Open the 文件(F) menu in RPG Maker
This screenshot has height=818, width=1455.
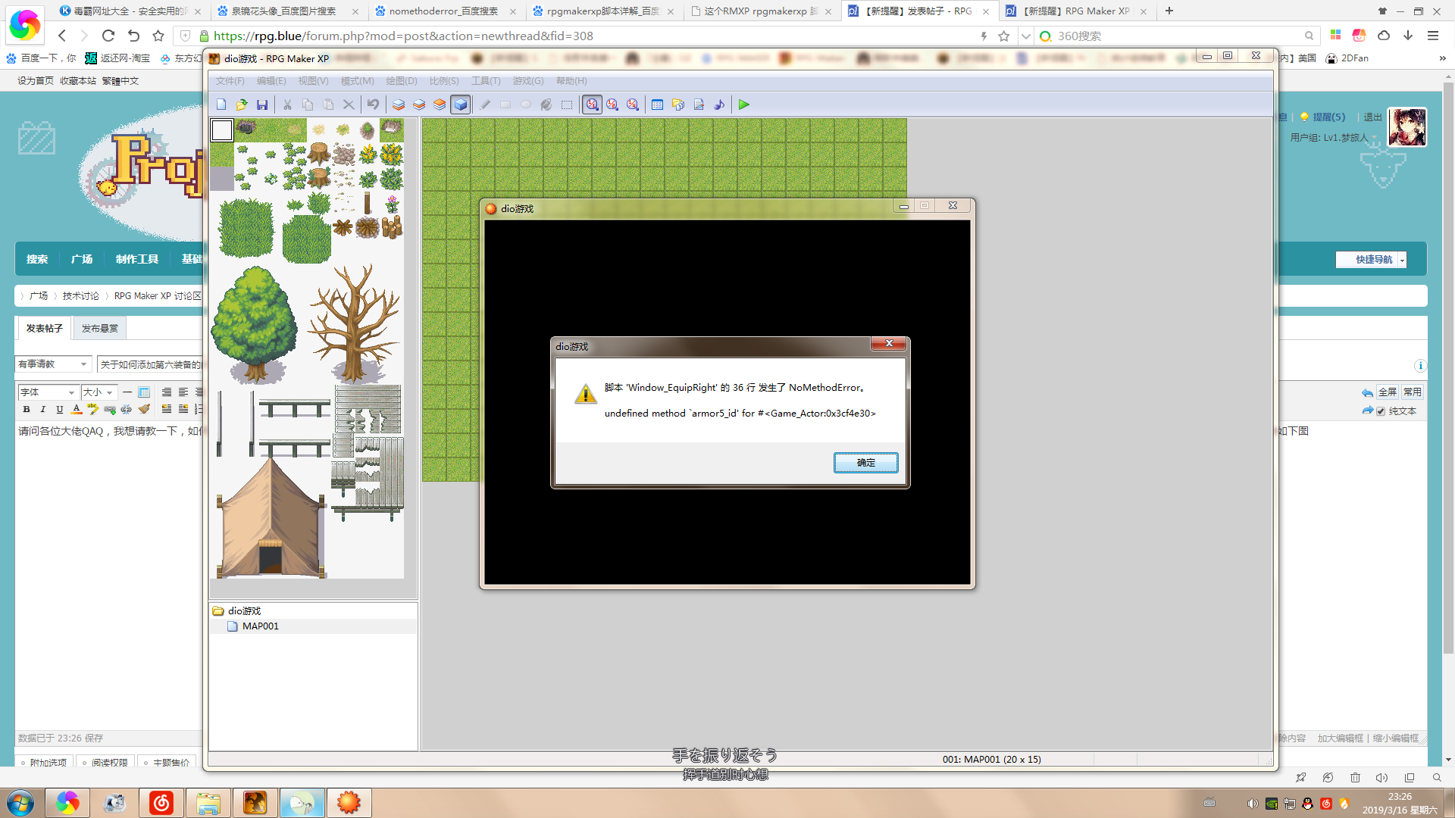coord(230,81)
